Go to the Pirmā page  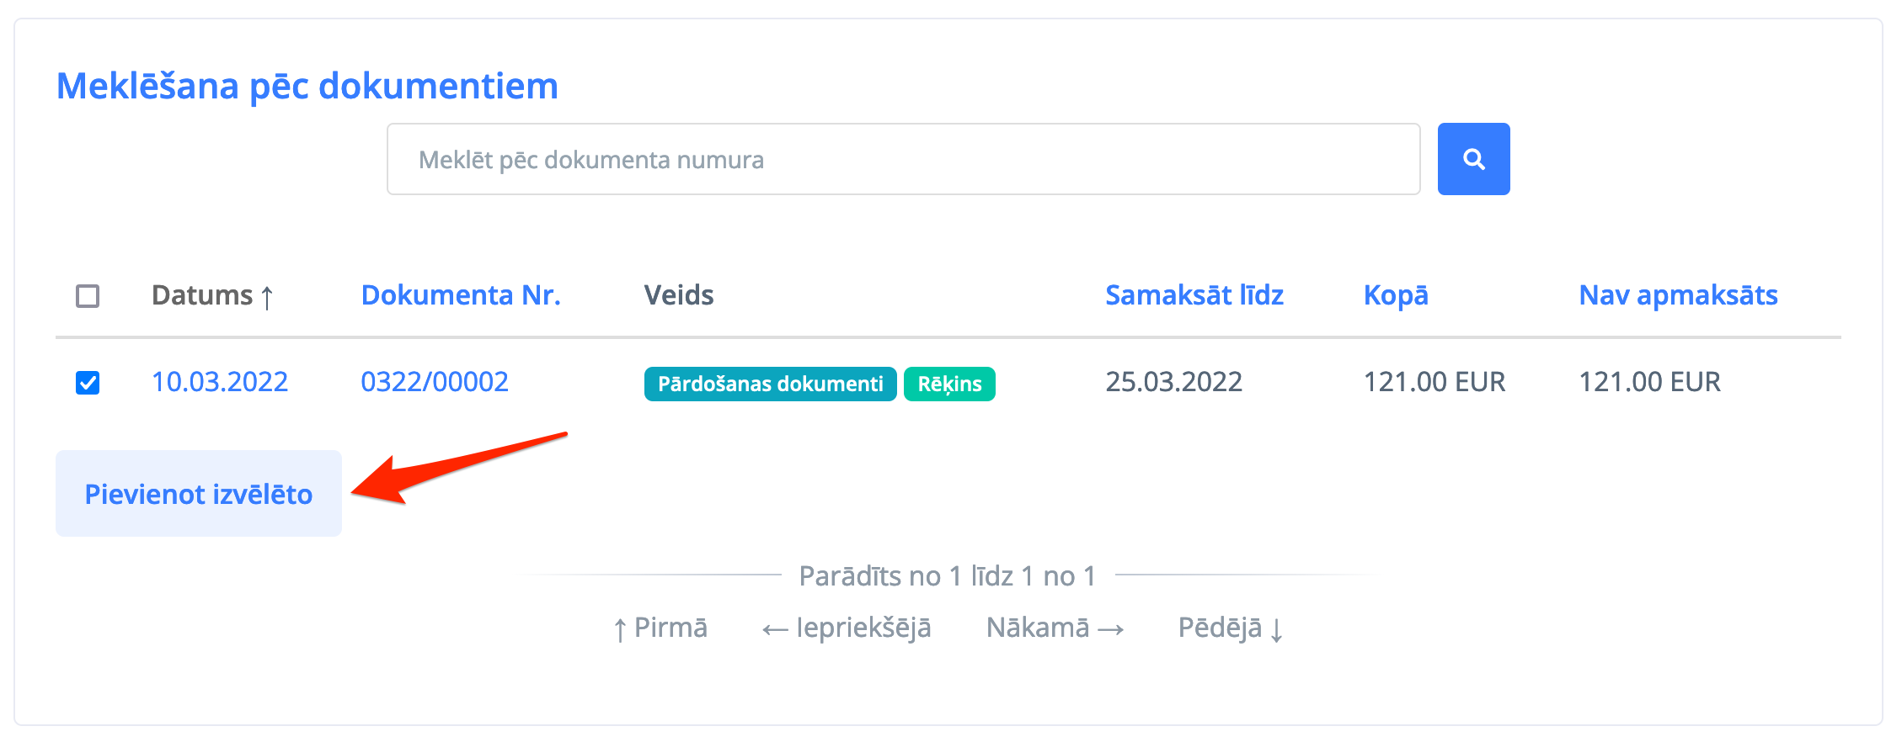point(661,628)
